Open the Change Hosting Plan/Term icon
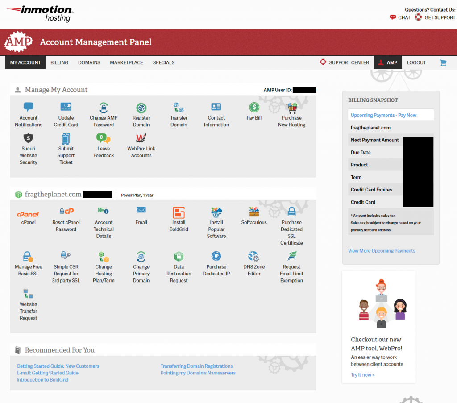This screenshot has height=403, width=457. pyautogui.click(x=104, y=257)
